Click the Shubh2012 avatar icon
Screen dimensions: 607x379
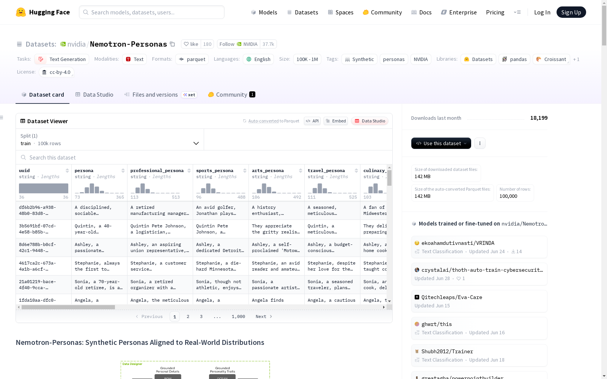[417, 351]
